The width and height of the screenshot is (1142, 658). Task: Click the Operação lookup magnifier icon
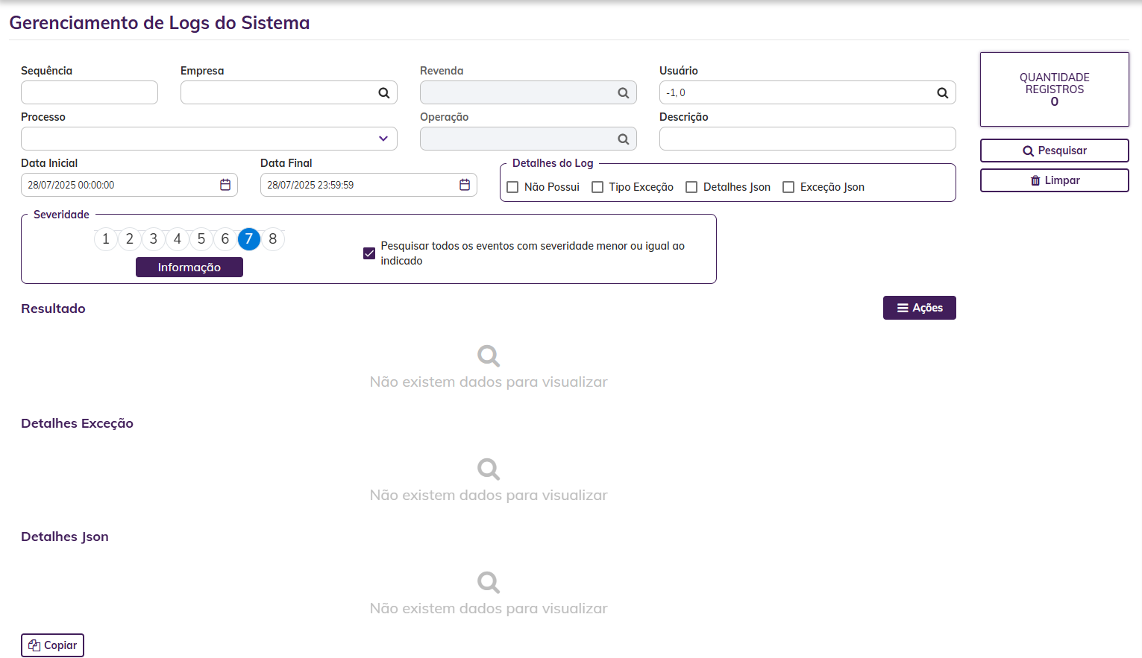coord(623,139)
